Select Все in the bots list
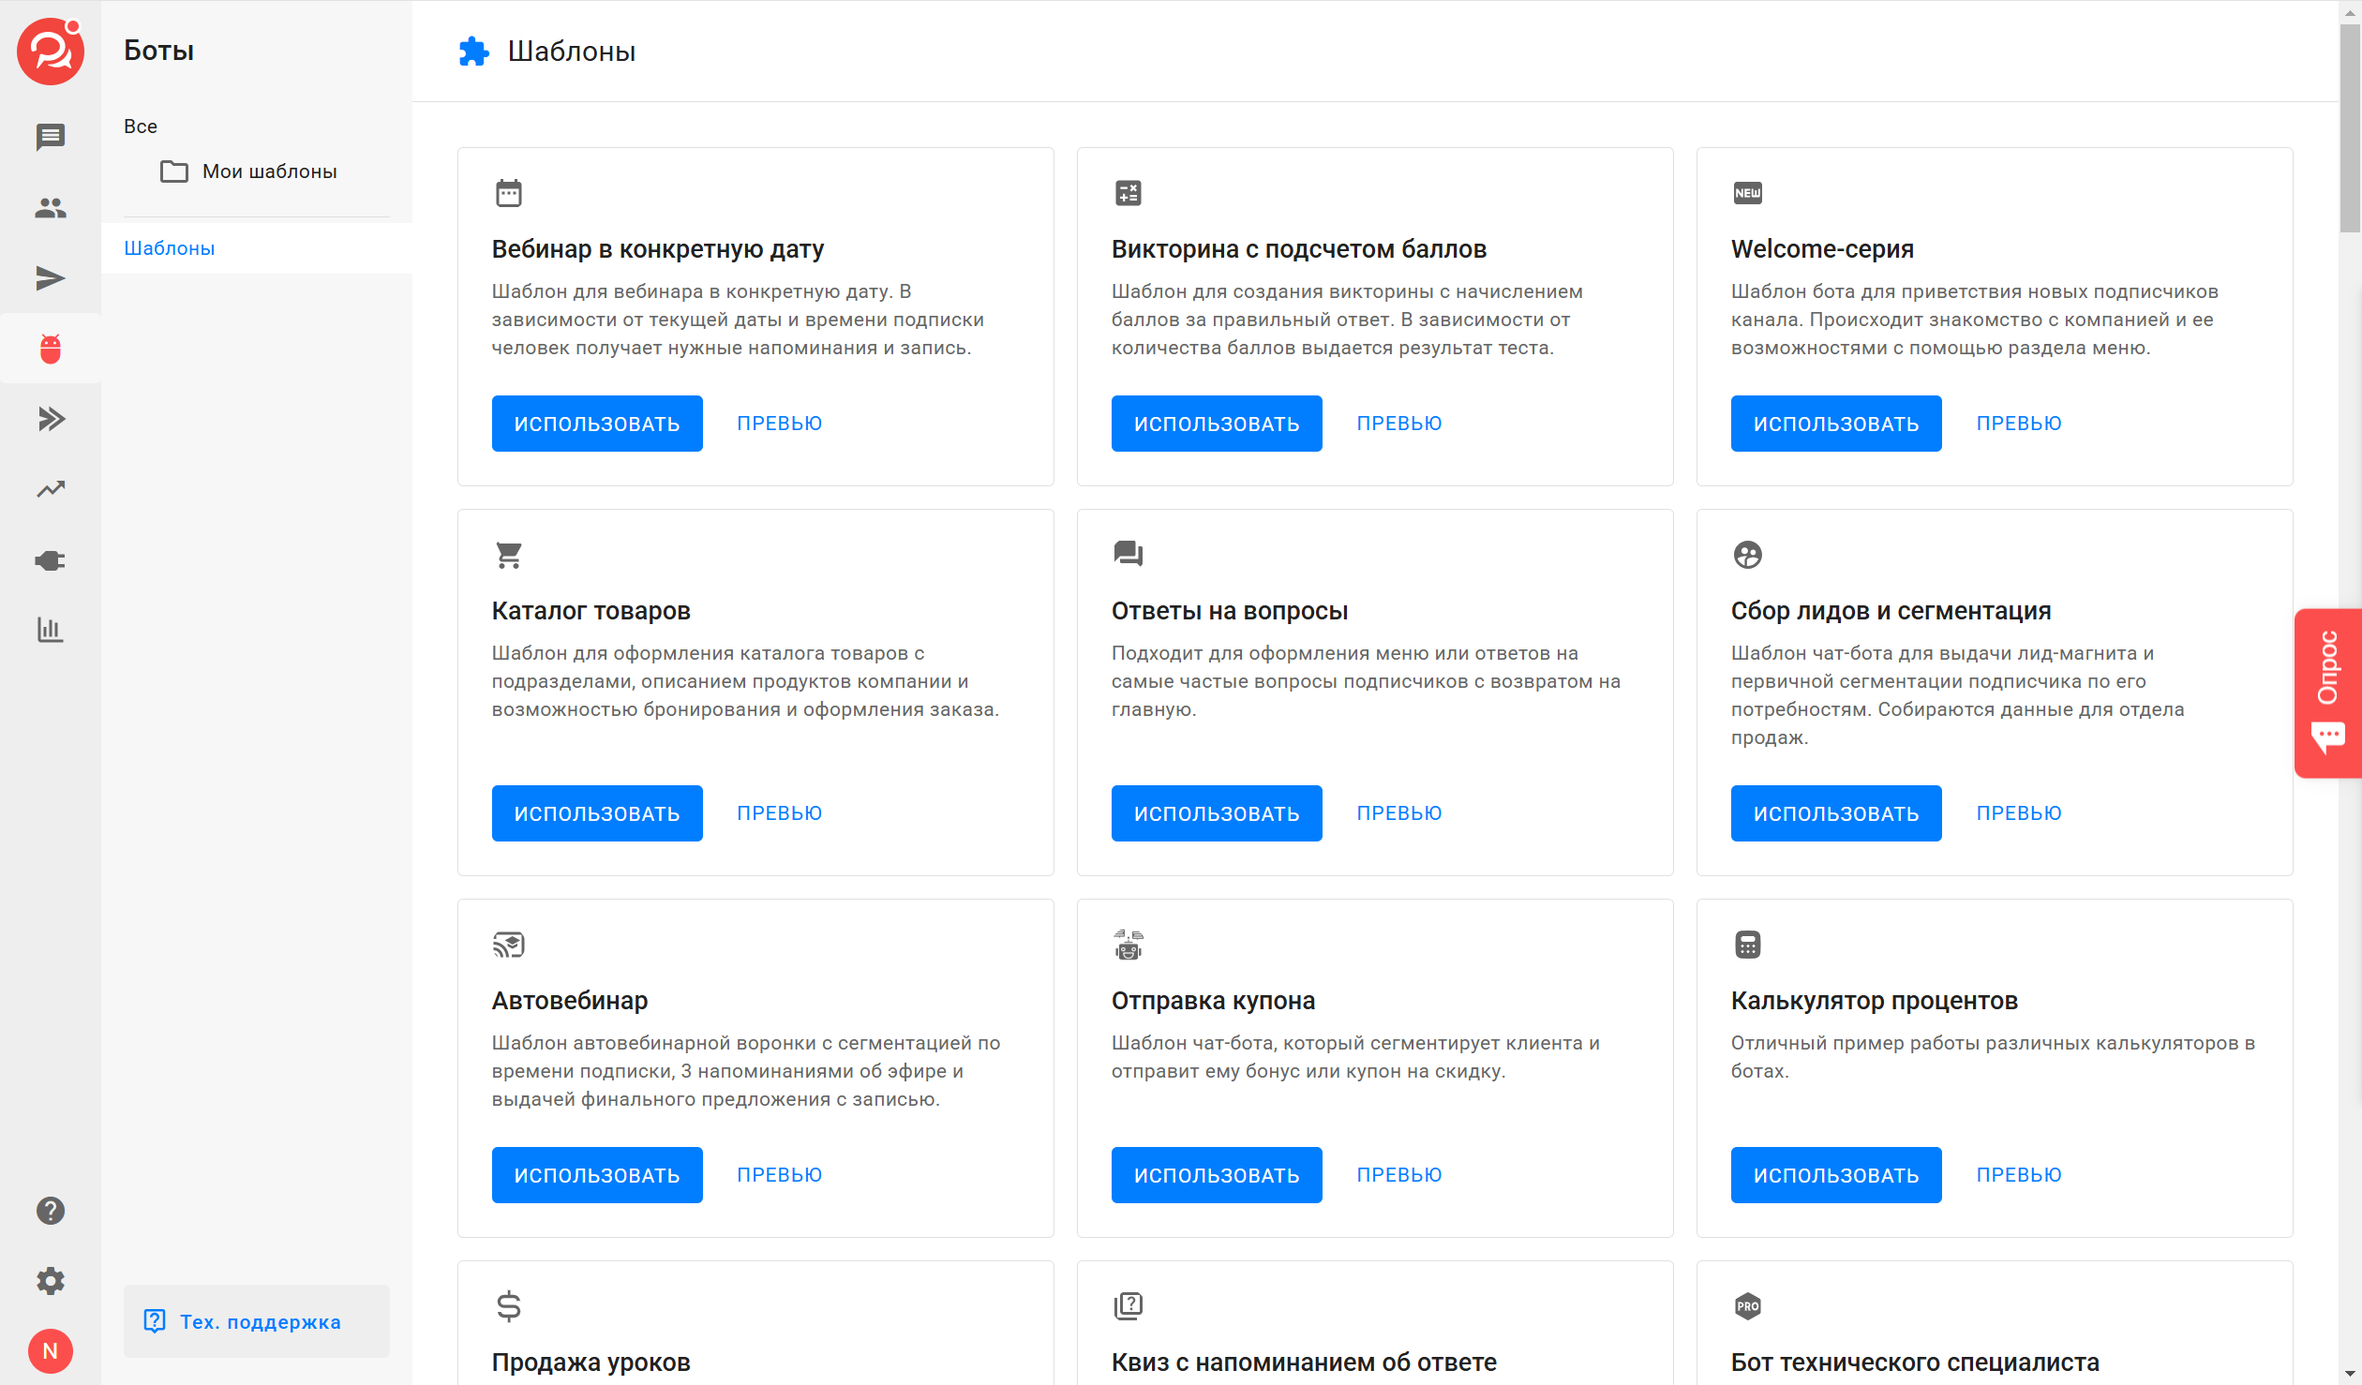2362x1385 pixels. 141,127
